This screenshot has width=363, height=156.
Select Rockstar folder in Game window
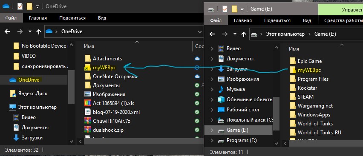[x=303, y=88]
